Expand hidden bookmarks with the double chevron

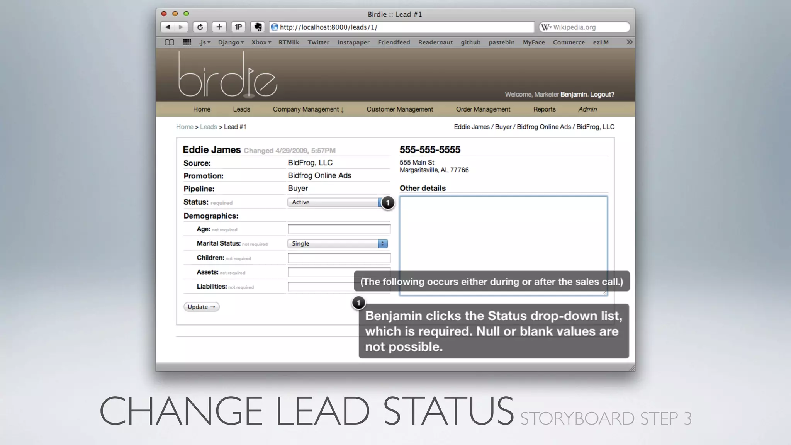(x=629, y=42)
